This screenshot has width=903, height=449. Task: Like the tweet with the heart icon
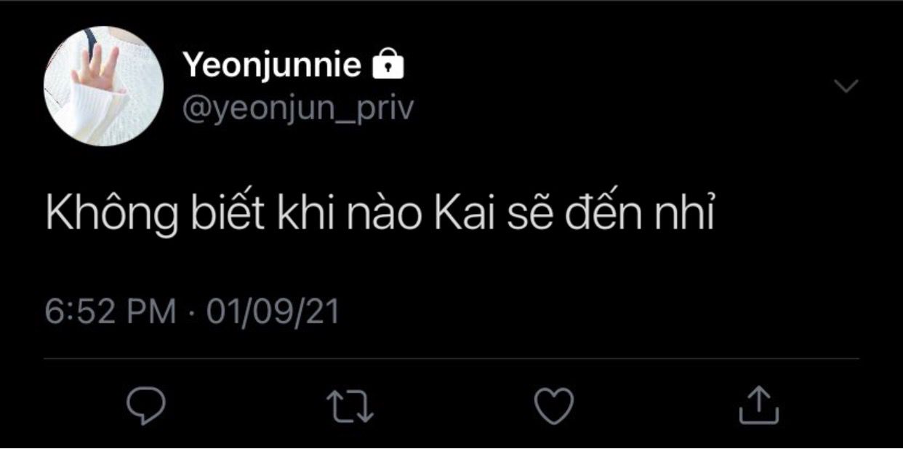click(x=555, y=405)
